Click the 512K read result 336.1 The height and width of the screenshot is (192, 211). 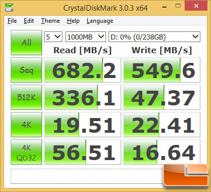83,97
